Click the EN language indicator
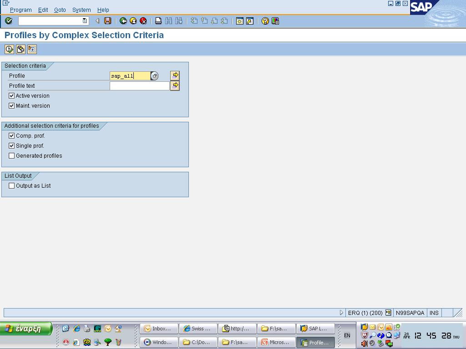The width and height of the screenshot is (466, 349). coord(347,335)
